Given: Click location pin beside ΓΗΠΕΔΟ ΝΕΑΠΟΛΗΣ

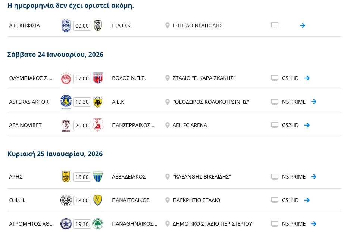Looking at the screenshot, I should click(x=168, y=25).
